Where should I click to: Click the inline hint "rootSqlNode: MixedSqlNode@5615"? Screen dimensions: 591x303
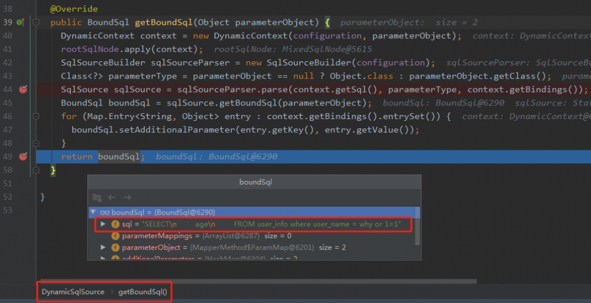pyautogui.click(x=293, y=50)
